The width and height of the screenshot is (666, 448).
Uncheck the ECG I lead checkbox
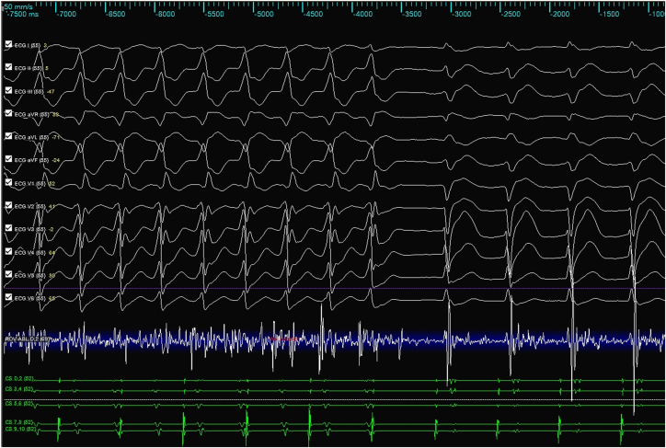[9, 44]
